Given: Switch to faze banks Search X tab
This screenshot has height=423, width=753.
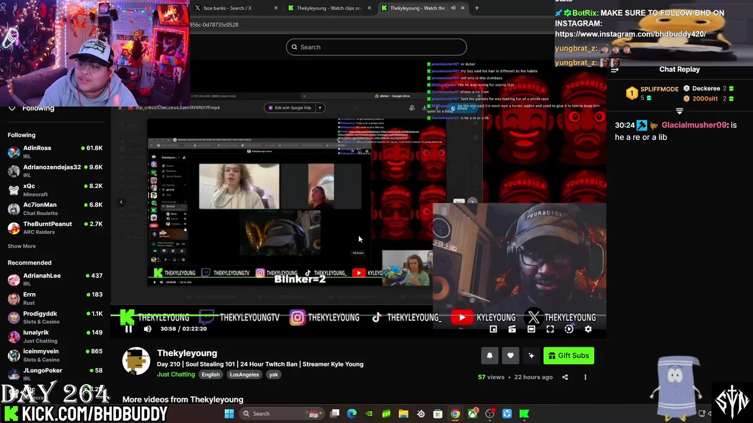Looking at the screenshot, I should (x=235, y=8).
